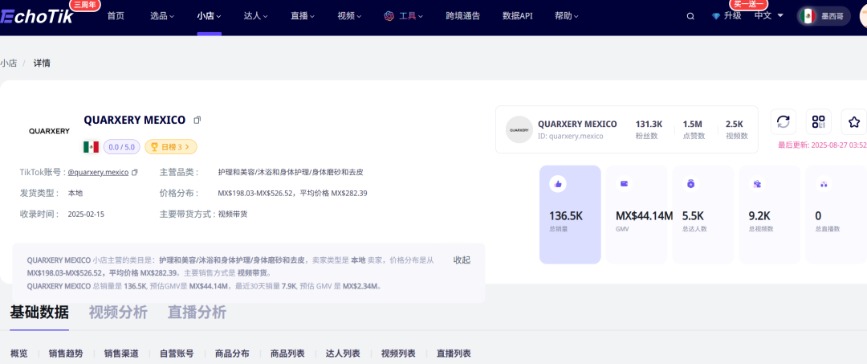Image resolution: width=867 pixels, height=364 pixels.
Task: Collapse the shop summary with 收起
Action: [x=462, y=260]
